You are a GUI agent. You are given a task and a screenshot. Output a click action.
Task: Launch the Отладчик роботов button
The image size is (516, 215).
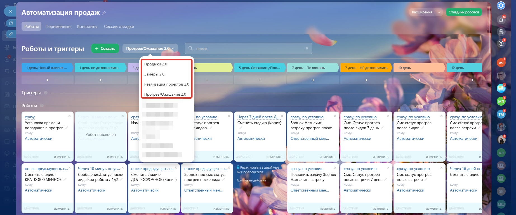pos(464,12)
